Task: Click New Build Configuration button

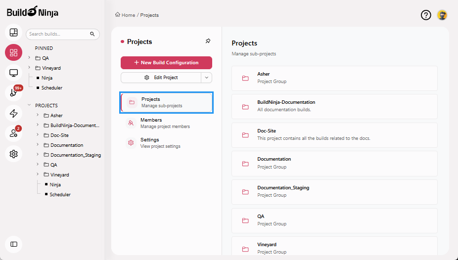Action: click(x=166, y=63)
